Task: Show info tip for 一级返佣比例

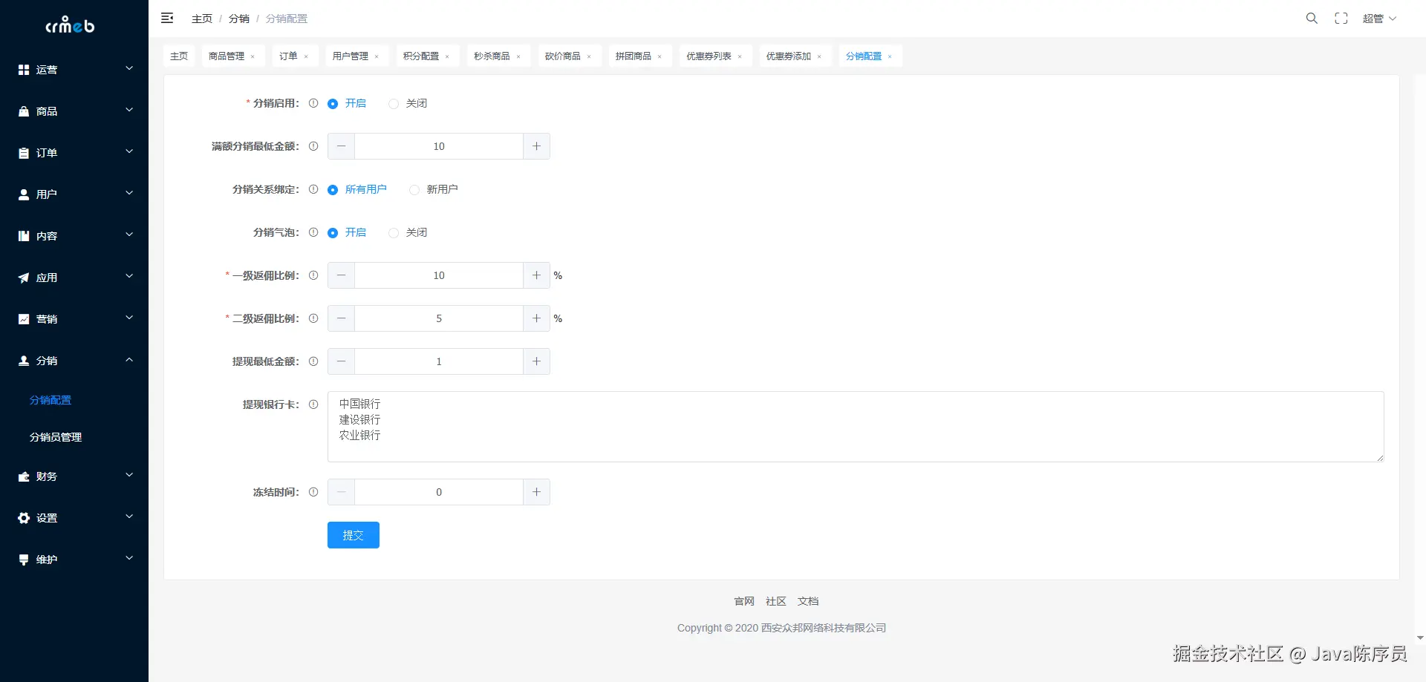Action: pyautogui.click(x=313, y=275)
